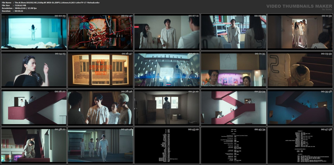This screenshot has height=165, width=334.
Task: Open the doorway frame stamped 00:11:59
Action: point(300,31)
